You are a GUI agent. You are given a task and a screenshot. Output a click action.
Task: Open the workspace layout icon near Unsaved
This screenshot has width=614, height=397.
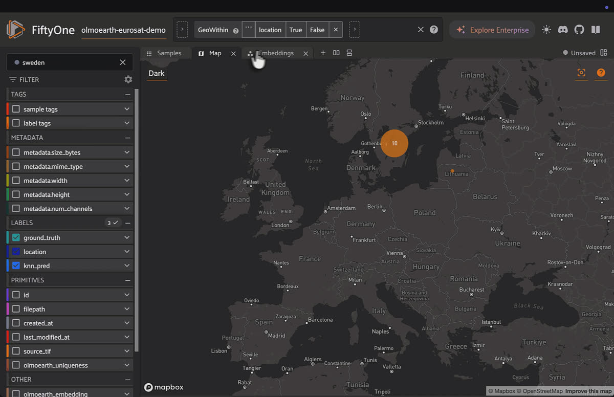pyautogui.click(x=604, y=53)
